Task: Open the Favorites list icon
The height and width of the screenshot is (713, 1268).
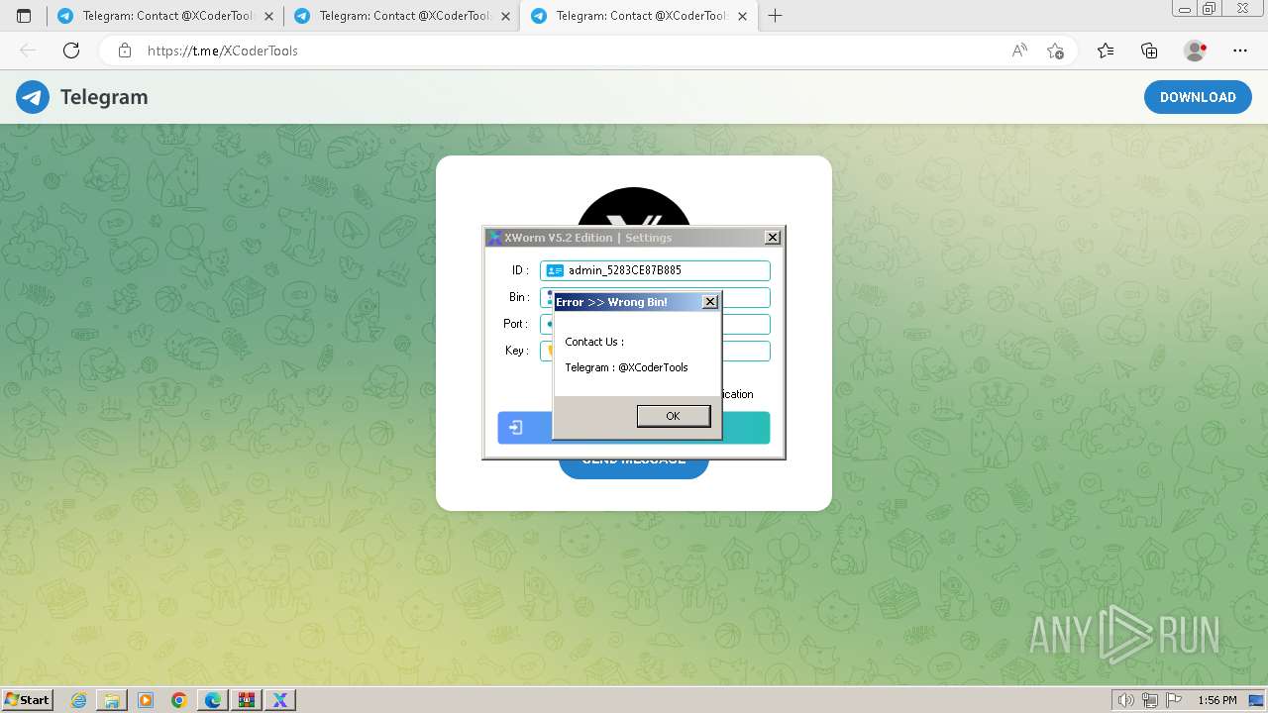Action: tap(1106, 51)
